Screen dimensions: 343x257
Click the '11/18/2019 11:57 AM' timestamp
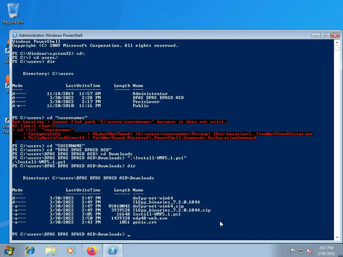coord(74,94)
